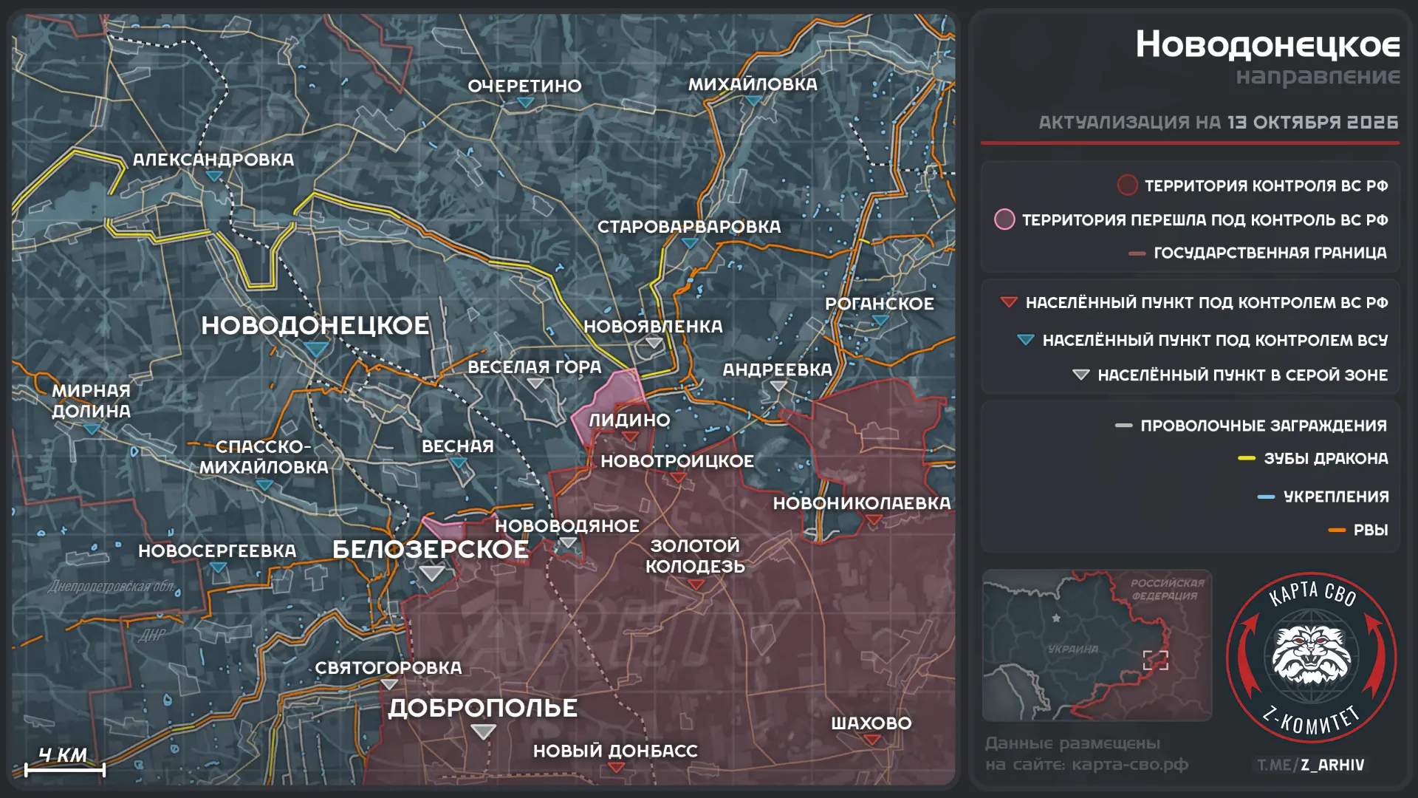
Task: Click the blue marker under Роганское
Action: point(880,321)
